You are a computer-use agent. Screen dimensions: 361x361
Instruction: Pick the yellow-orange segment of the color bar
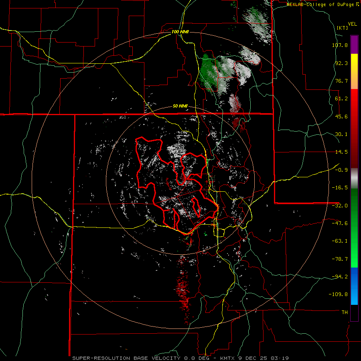pyautogui.click(x=354, y=71)
